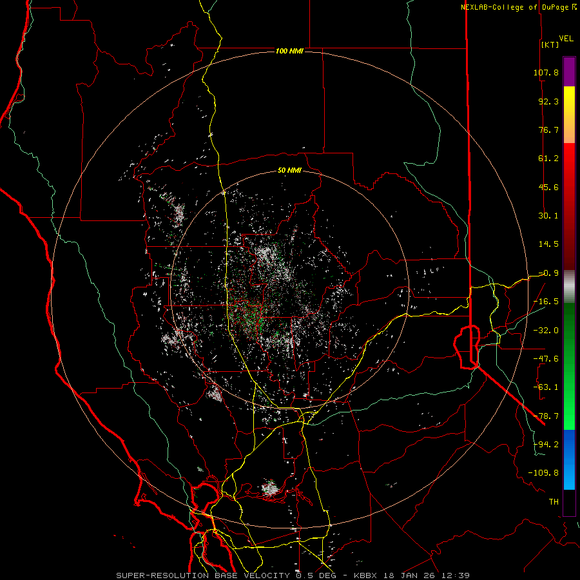Click the -47.6 velocity scale value
Screen dimensions: 580x580
[x=546, y=359]
